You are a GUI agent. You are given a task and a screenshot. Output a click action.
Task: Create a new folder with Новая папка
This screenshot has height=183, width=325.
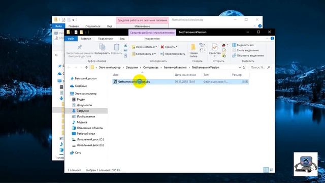pos(193,50)
